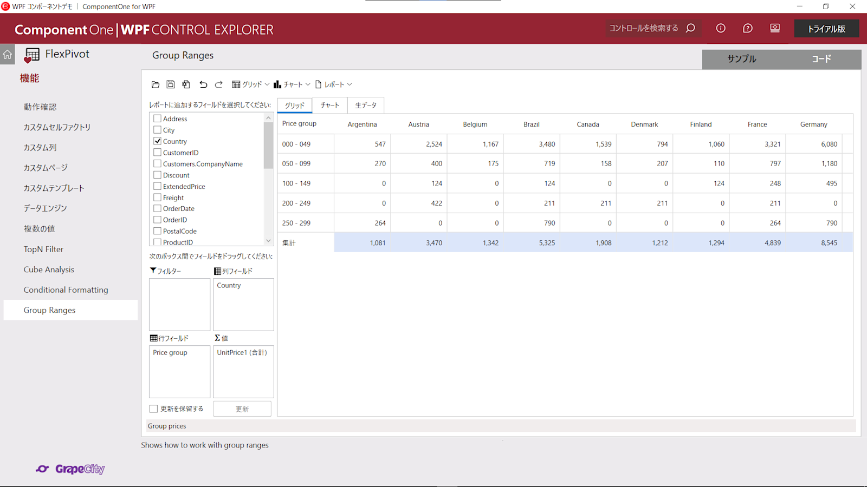The height and width of the screenshot is (487, 867).
Task: Select Country in column fields box
Action: click(229, 285)
